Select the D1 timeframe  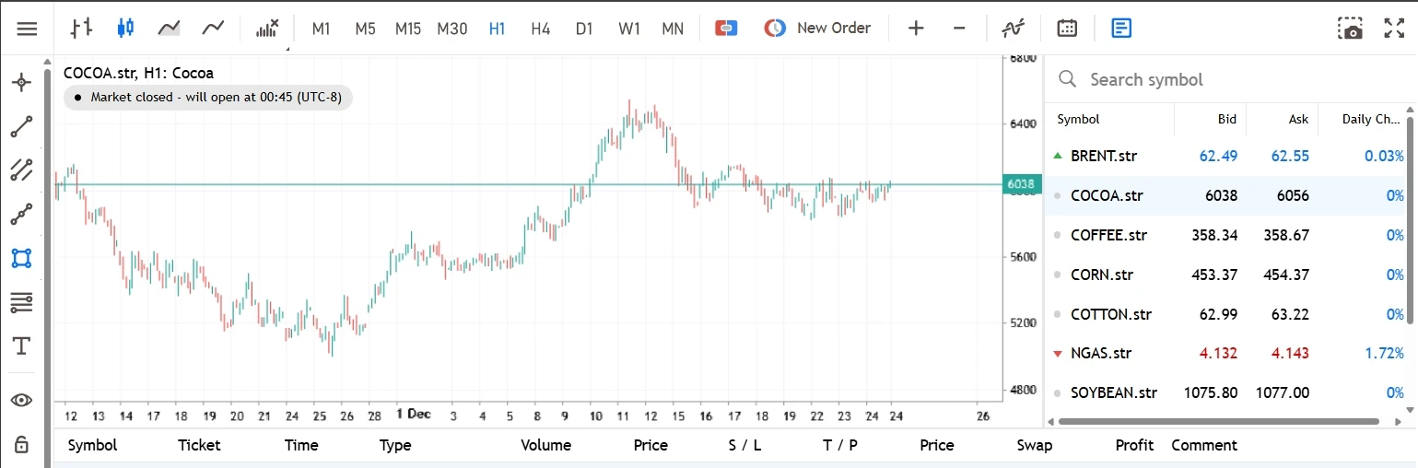pyautogui.click(x=584, y=29)
